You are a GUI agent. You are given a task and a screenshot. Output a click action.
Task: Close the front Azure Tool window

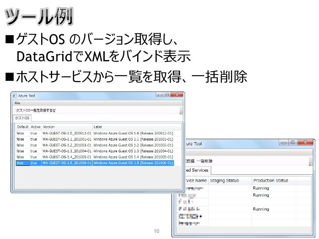[x=177, y=95]
